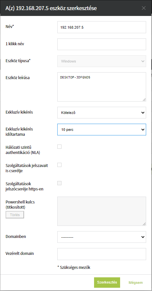152x291 pixels.
Task: Click the Eszköz leírása resize handle
Action: click(x=144, y=100)
